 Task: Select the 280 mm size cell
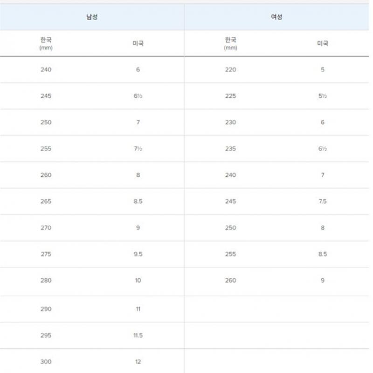tap(46, 281)
